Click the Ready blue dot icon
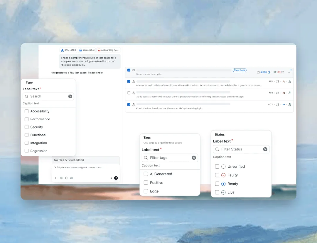 [x=223, y=184]
